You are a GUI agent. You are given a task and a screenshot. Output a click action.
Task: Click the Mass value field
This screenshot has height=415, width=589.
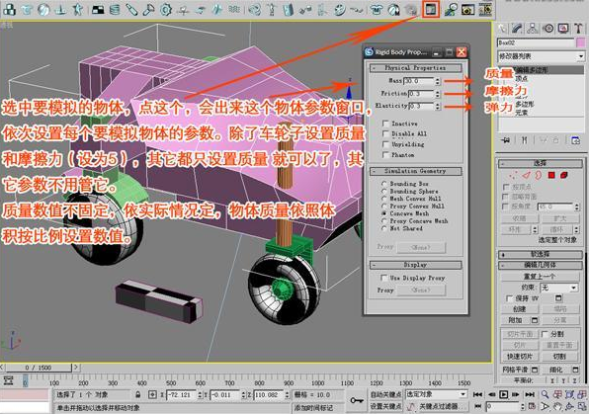(418, 81)
